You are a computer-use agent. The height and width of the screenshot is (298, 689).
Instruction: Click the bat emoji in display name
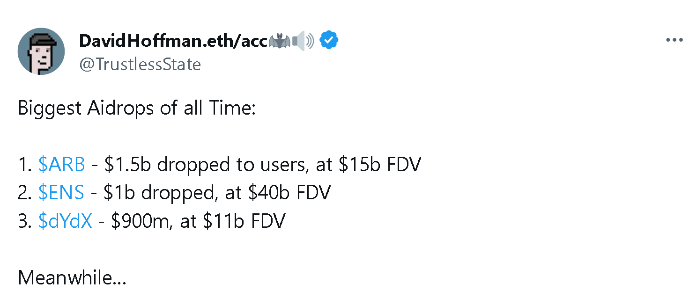click(279, 41)
